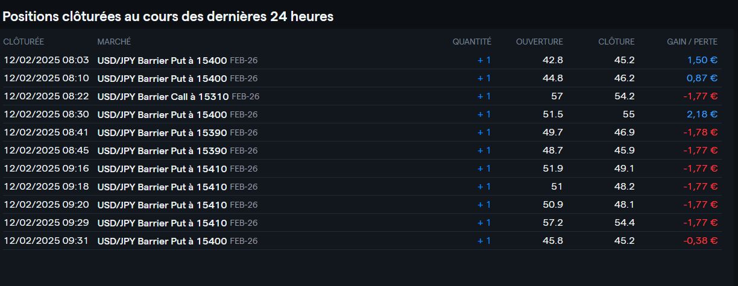Sort by the CLÔTURÉE column header
The height and width of the screenshot is (286, 738).
coord(24,42)
